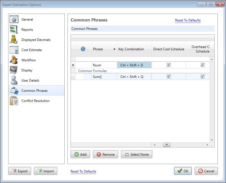
Task: Click the row expander arrow beside Rsum
Action: coord(73,65)
